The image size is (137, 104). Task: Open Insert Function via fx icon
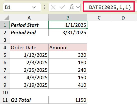[x=72, y=7]
